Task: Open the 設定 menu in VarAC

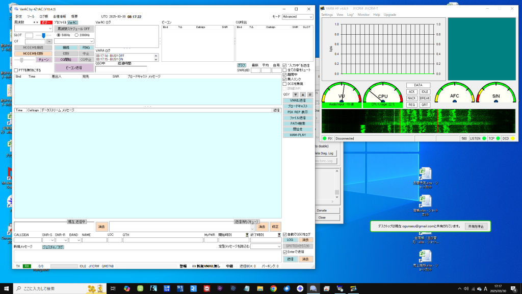Action: 19,16
